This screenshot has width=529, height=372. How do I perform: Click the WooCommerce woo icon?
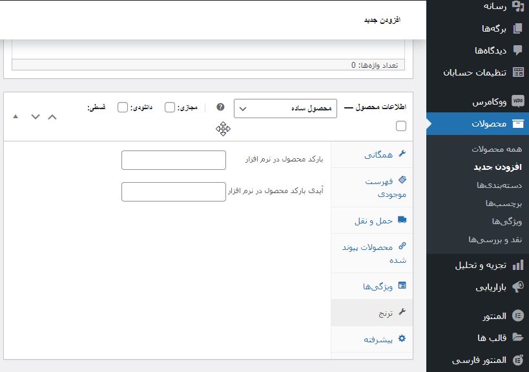tap(518, 101)
